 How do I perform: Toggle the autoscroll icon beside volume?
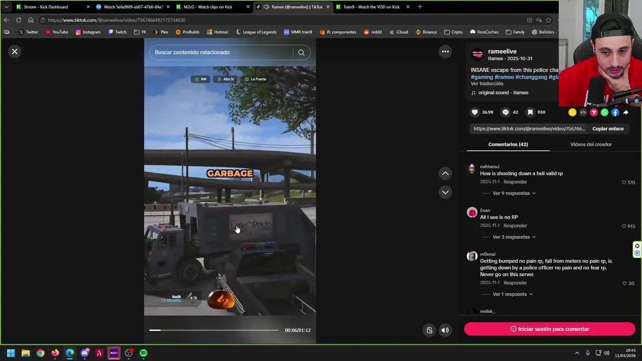click(x=429, y=330)
